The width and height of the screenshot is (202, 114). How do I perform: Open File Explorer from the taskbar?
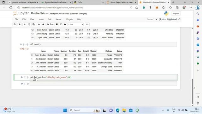tap(124, 110)
